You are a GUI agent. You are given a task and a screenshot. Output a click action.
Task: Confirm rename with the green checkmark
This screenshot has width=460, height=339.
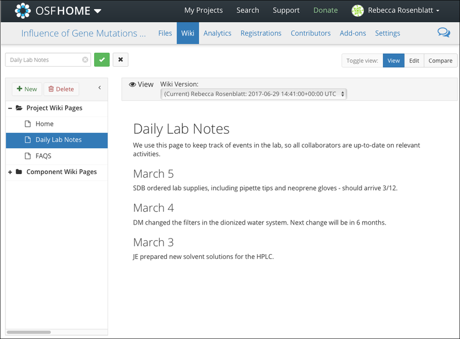click(x=102, y=60)
